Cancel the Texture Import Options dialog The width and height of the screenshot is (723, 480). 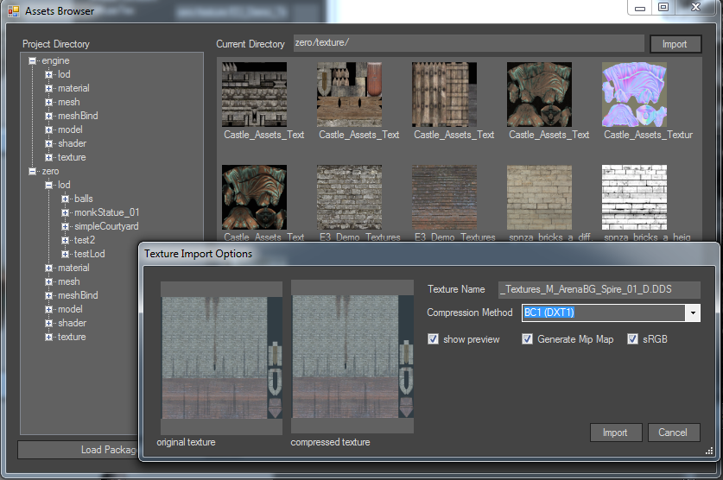point(673,433)
